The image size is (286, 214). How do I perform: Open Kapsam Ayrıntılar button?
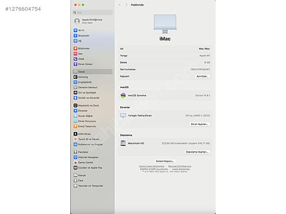[203, 76]
